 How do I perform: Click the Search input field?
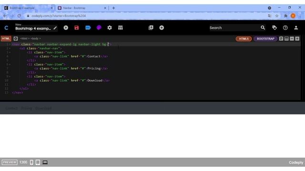(234, 28)
